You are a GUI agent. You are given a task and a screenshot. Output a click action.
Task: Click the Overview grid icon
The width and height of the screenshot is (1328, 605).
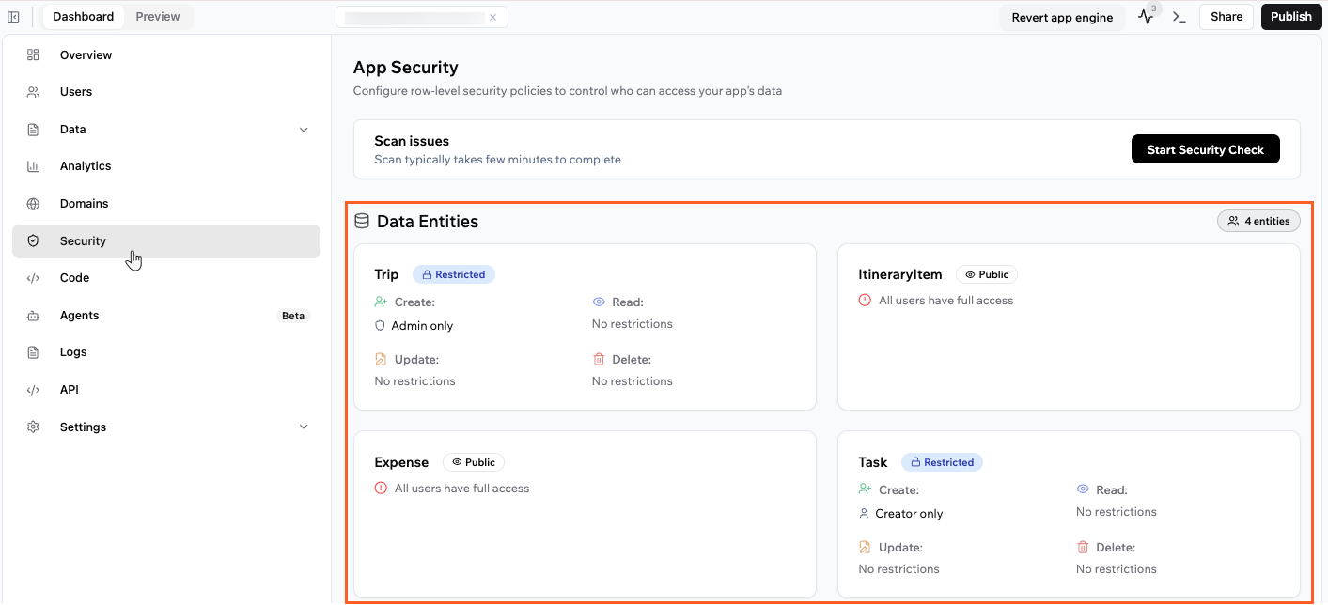[x=33, y=55]
